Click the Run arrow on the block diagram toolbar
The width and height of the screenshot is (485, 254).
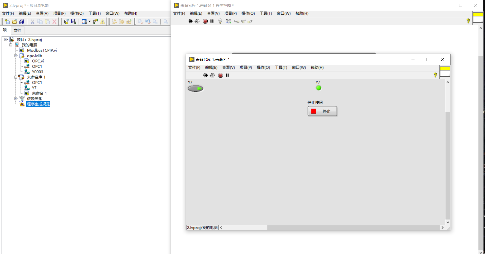190,21
